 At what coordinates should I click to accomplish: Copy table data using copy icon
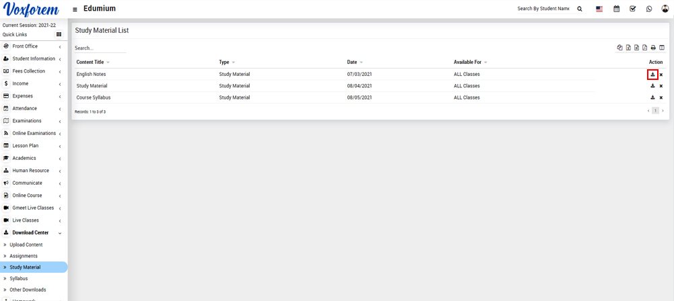(619, 48)
